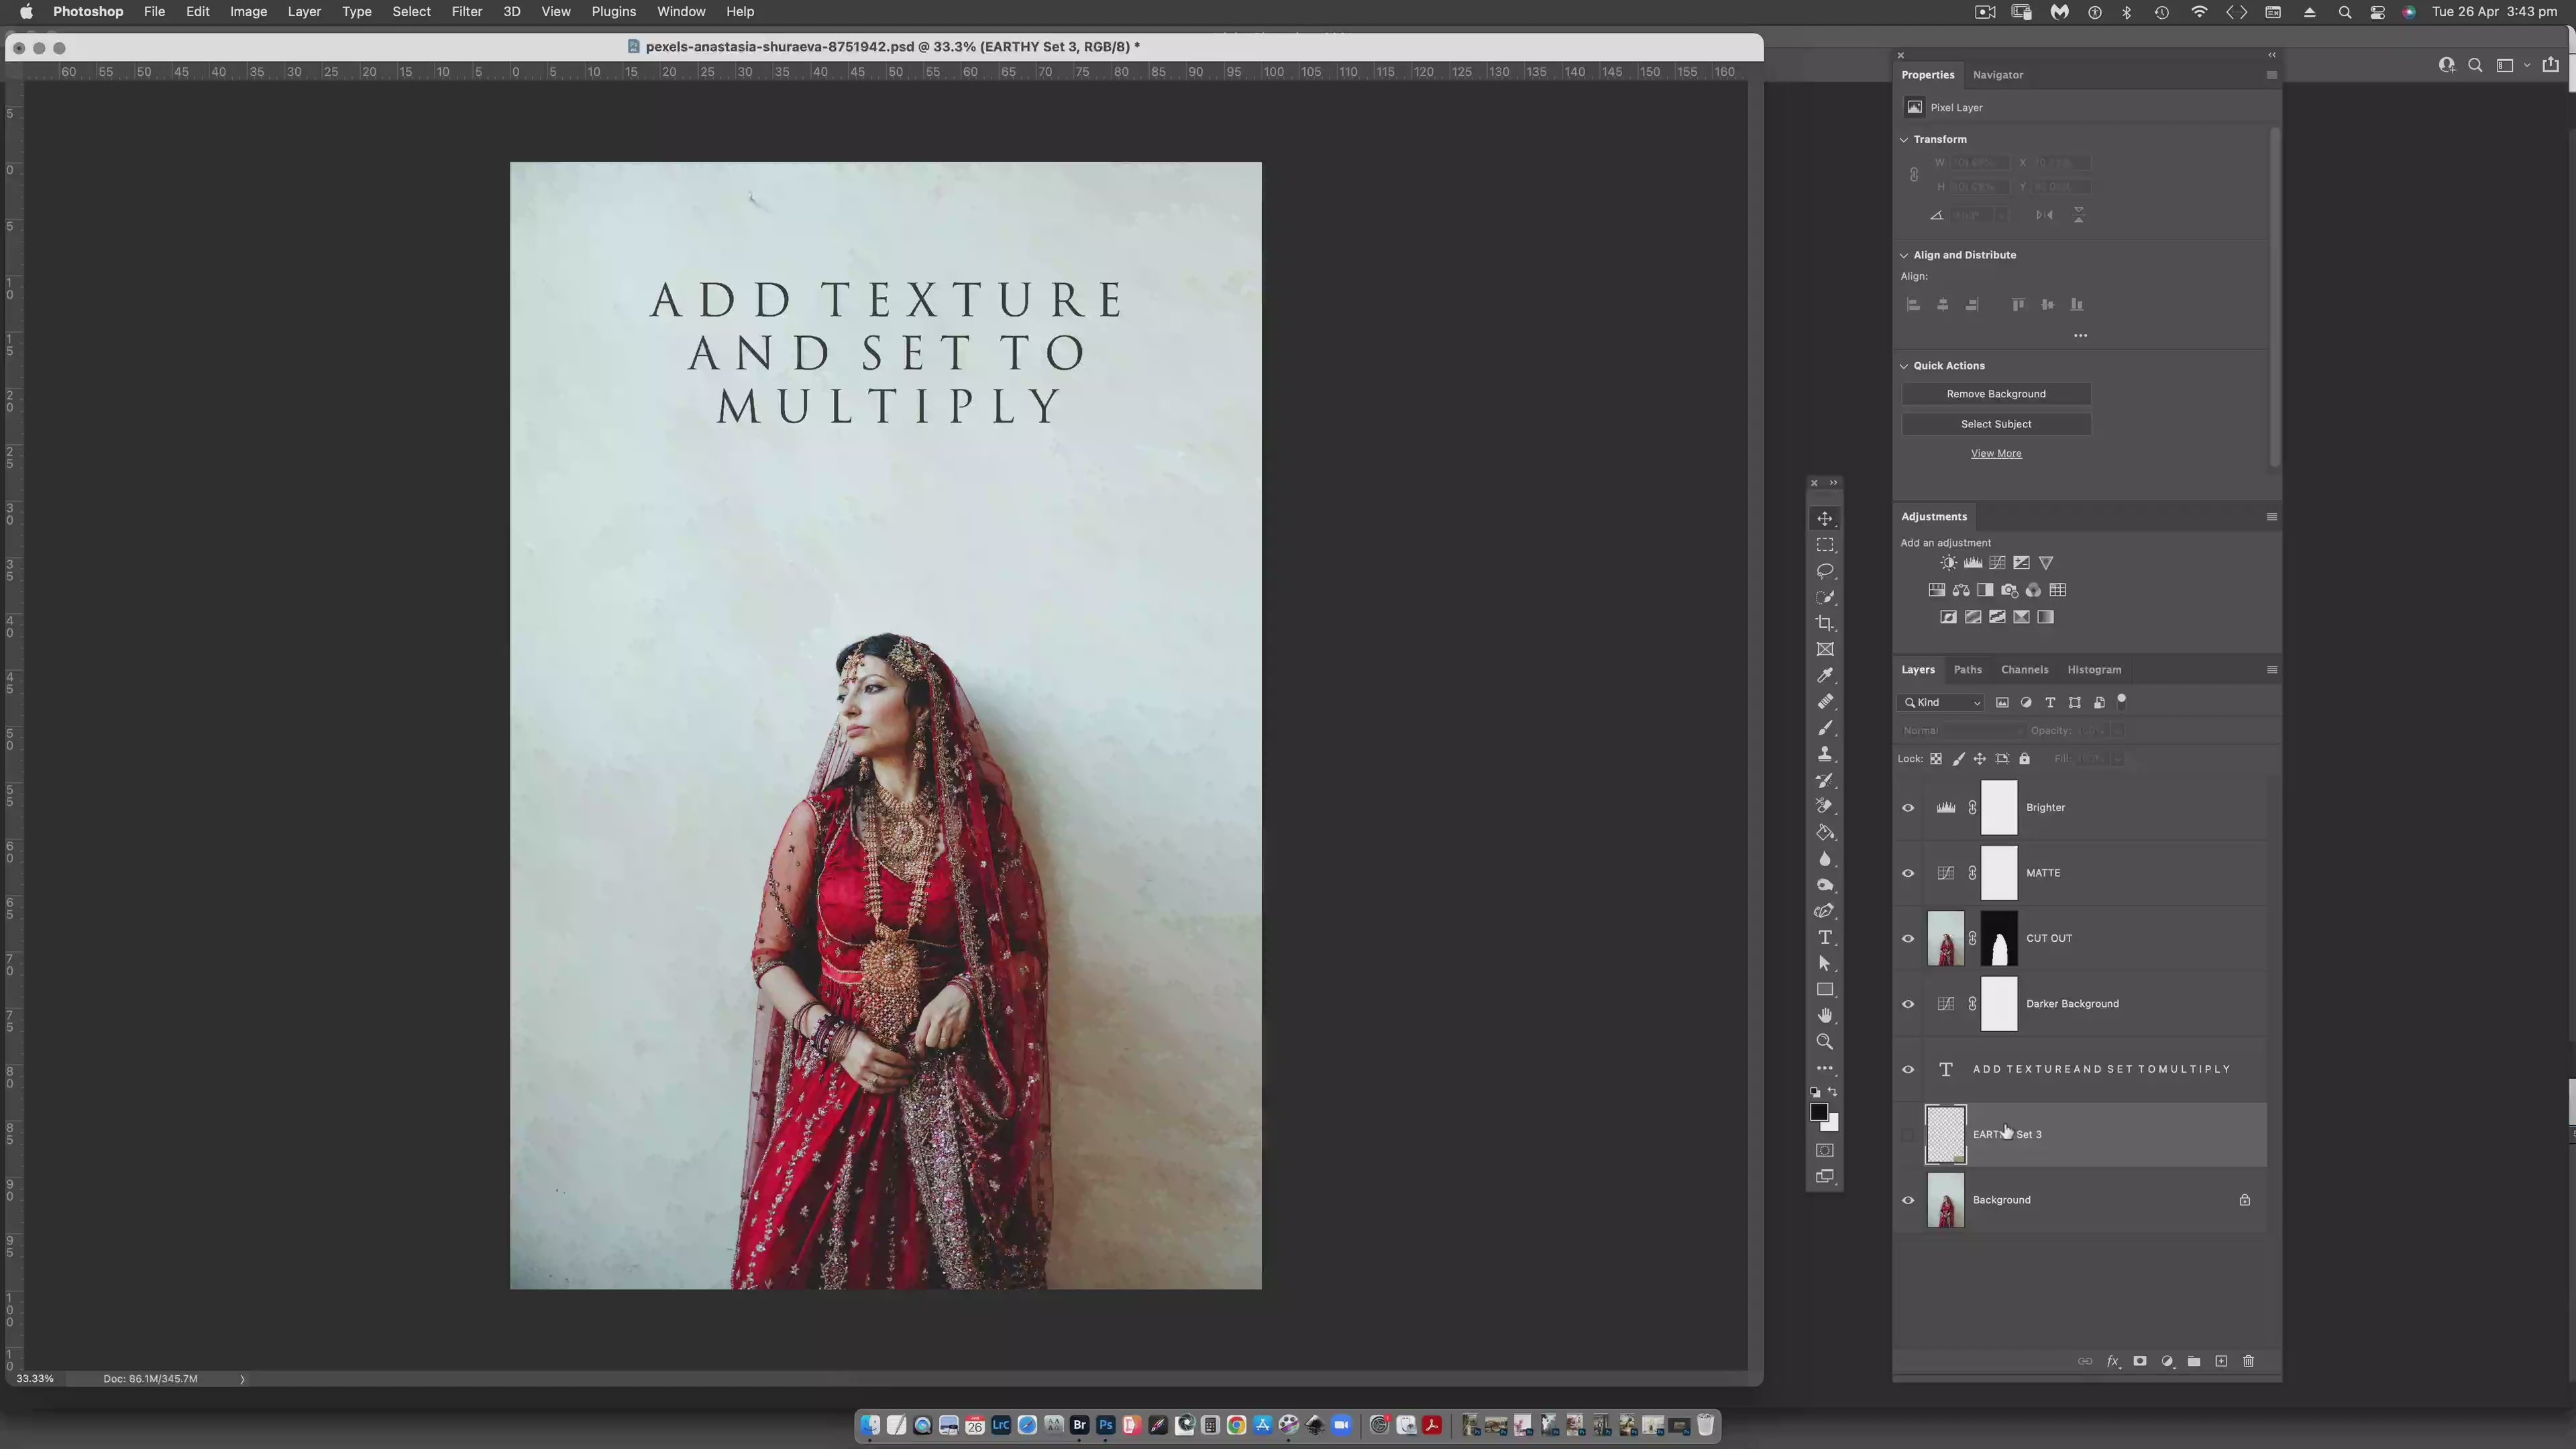Select the Move tool

tap(1825, 518)
